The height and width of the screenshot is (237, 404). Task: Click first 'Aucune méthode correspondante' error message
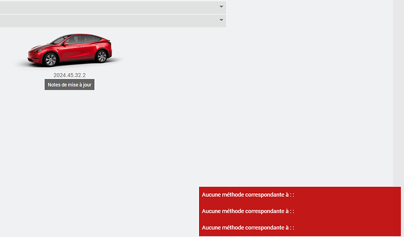248,195
